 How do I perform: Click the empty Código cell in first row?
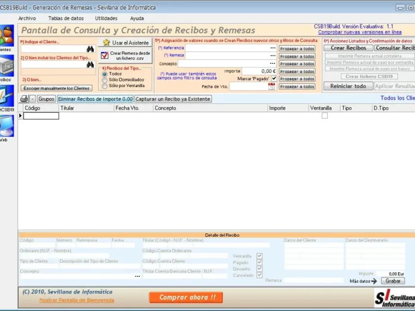coord(41,116)
